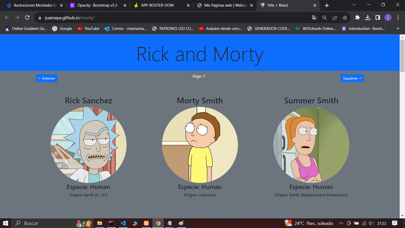The width and height of the screenshot is (405, 228).
Task: Toggle the browser side panel
Action: click(378, 17)
